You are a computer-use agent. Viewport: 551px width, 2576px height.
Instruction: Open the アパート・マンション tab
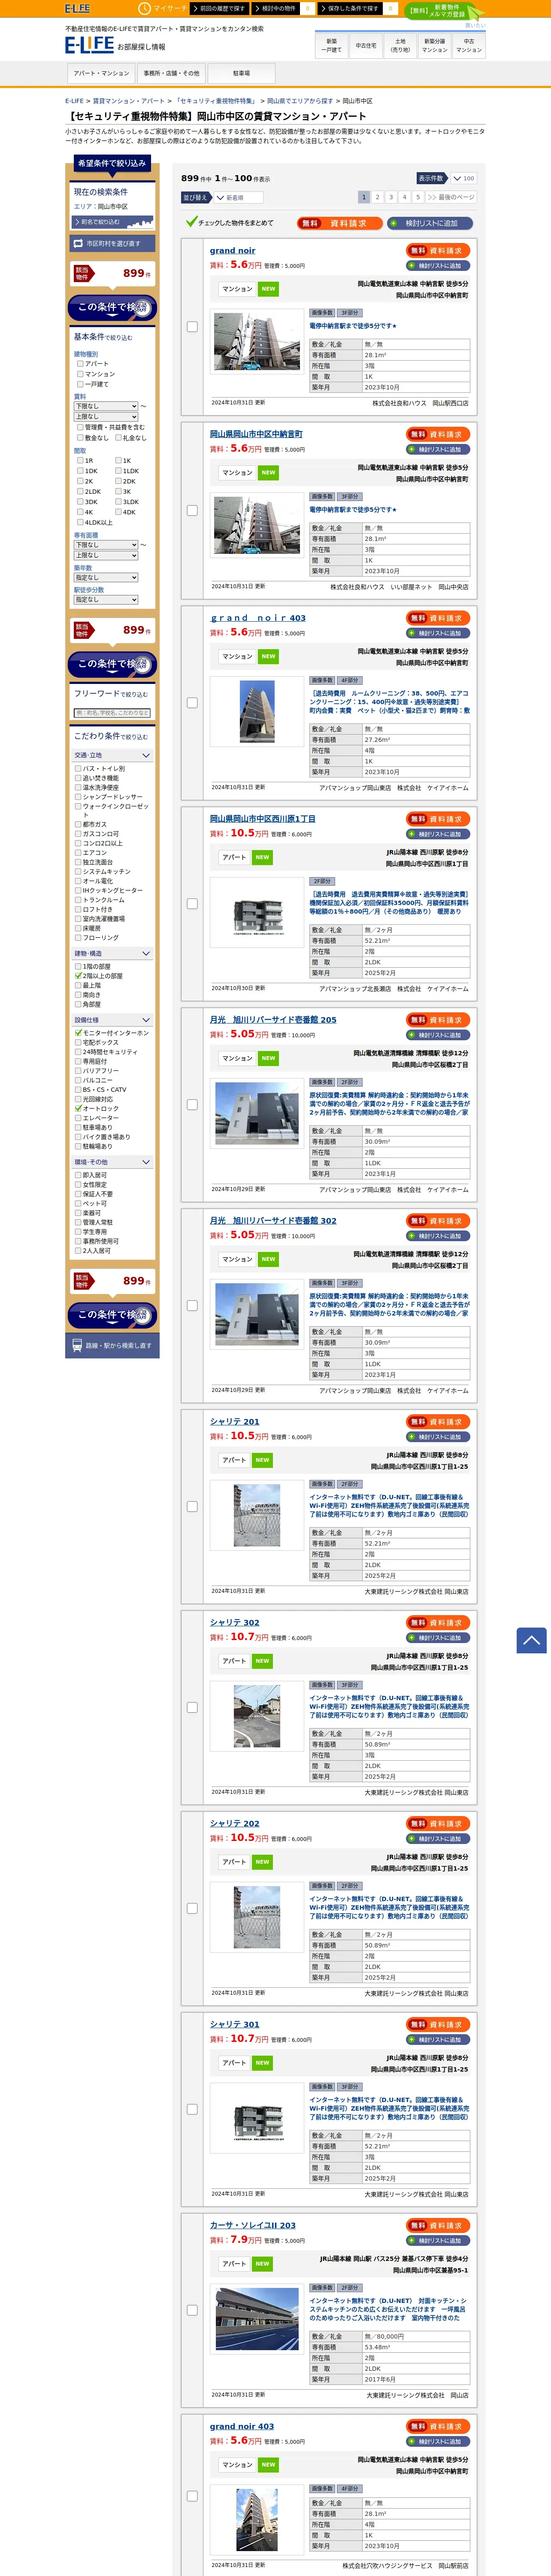point(101,73)
